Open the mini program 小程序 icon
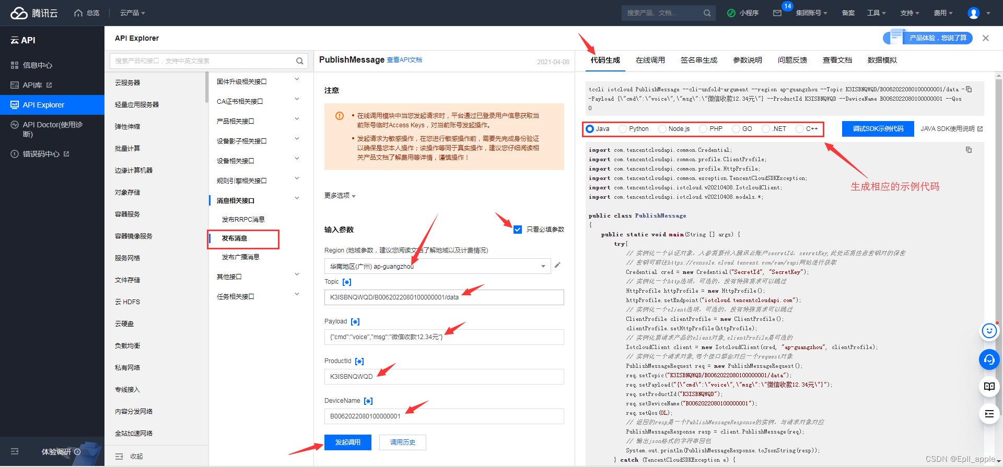1003x468 pixels. point(731,13)
